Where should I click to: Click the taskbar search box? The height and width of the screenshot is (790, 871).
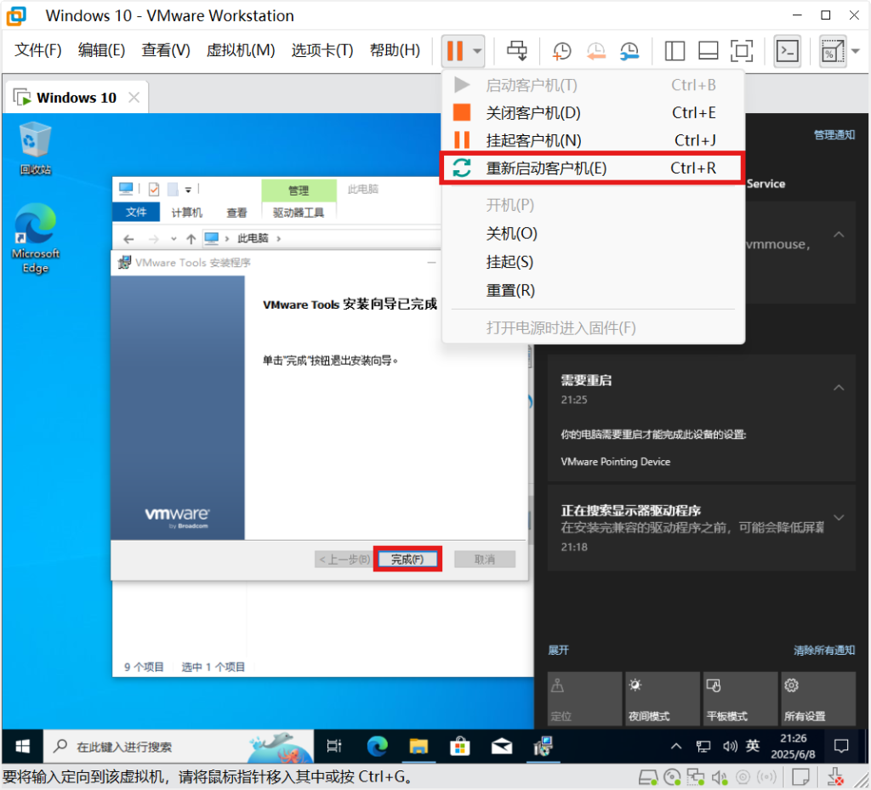tap(179, 747)
